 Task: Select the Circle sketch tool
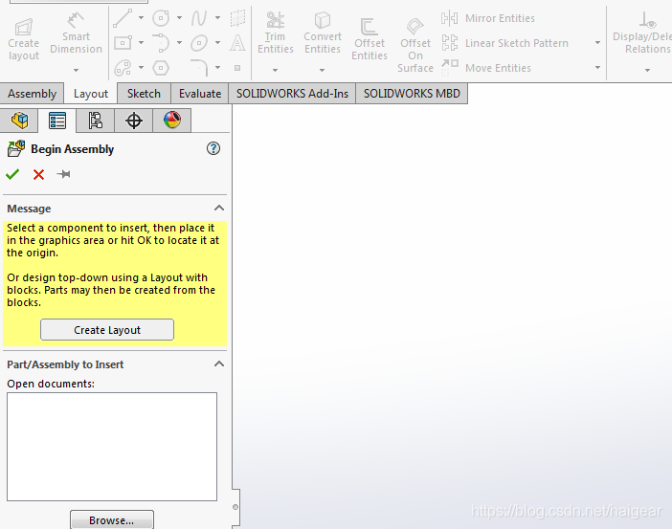tap(161, 18)
